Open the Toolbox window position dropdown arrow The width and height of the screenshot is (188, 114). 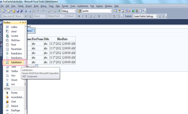click(20, 22)
